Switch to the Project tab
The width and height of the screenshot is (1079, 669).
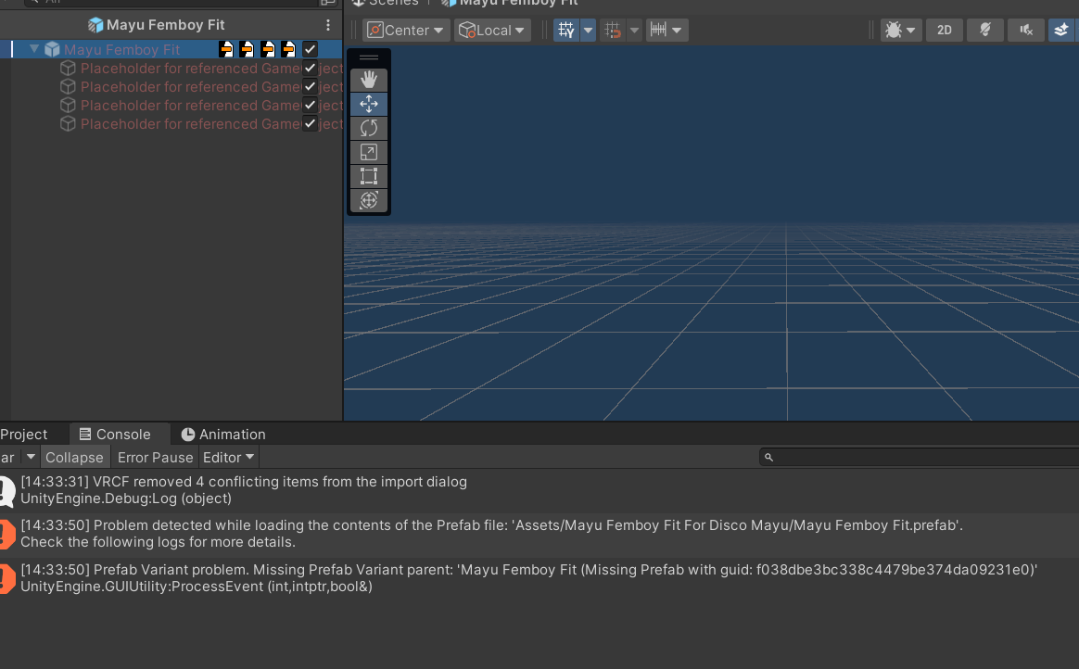(24, 435)
